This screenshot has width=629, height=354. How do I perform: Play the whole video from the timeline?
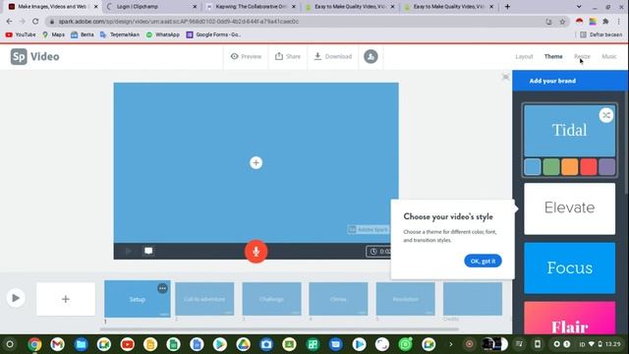point(16,298)
